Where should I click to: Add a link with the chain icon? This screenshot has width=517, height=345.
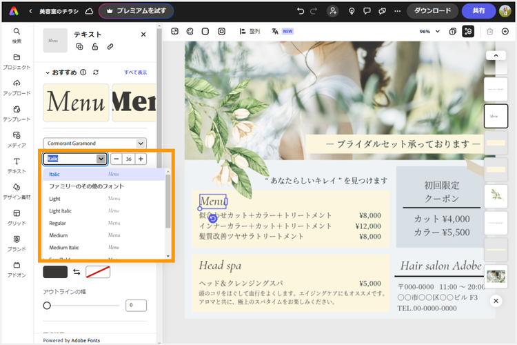click(x=110, y=46)
